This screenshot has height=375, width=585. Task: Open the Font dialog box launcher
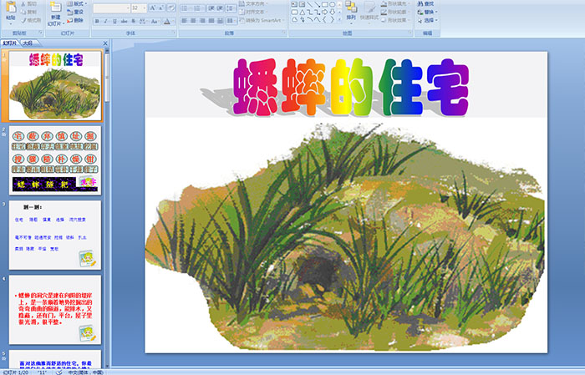pos(174,33)
